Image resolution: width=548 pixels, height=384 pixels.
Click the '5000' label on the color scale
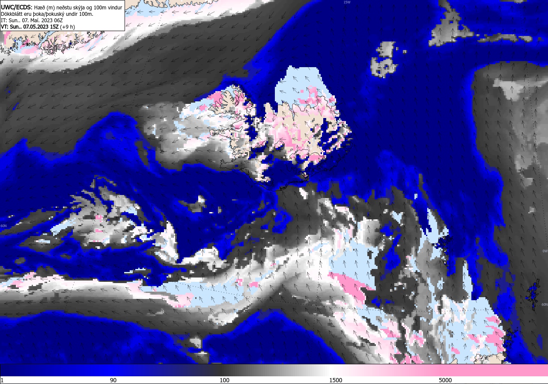(445, 380)
